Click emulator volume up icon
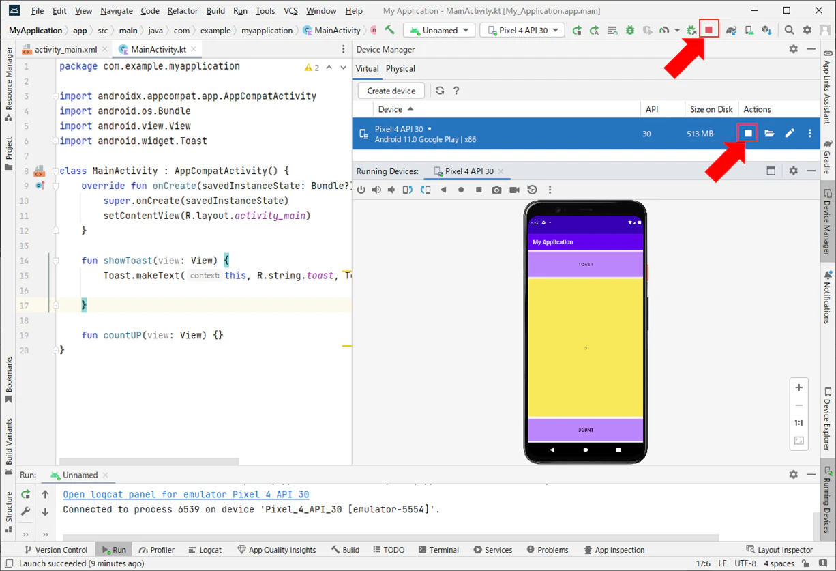 pos(376,190)
